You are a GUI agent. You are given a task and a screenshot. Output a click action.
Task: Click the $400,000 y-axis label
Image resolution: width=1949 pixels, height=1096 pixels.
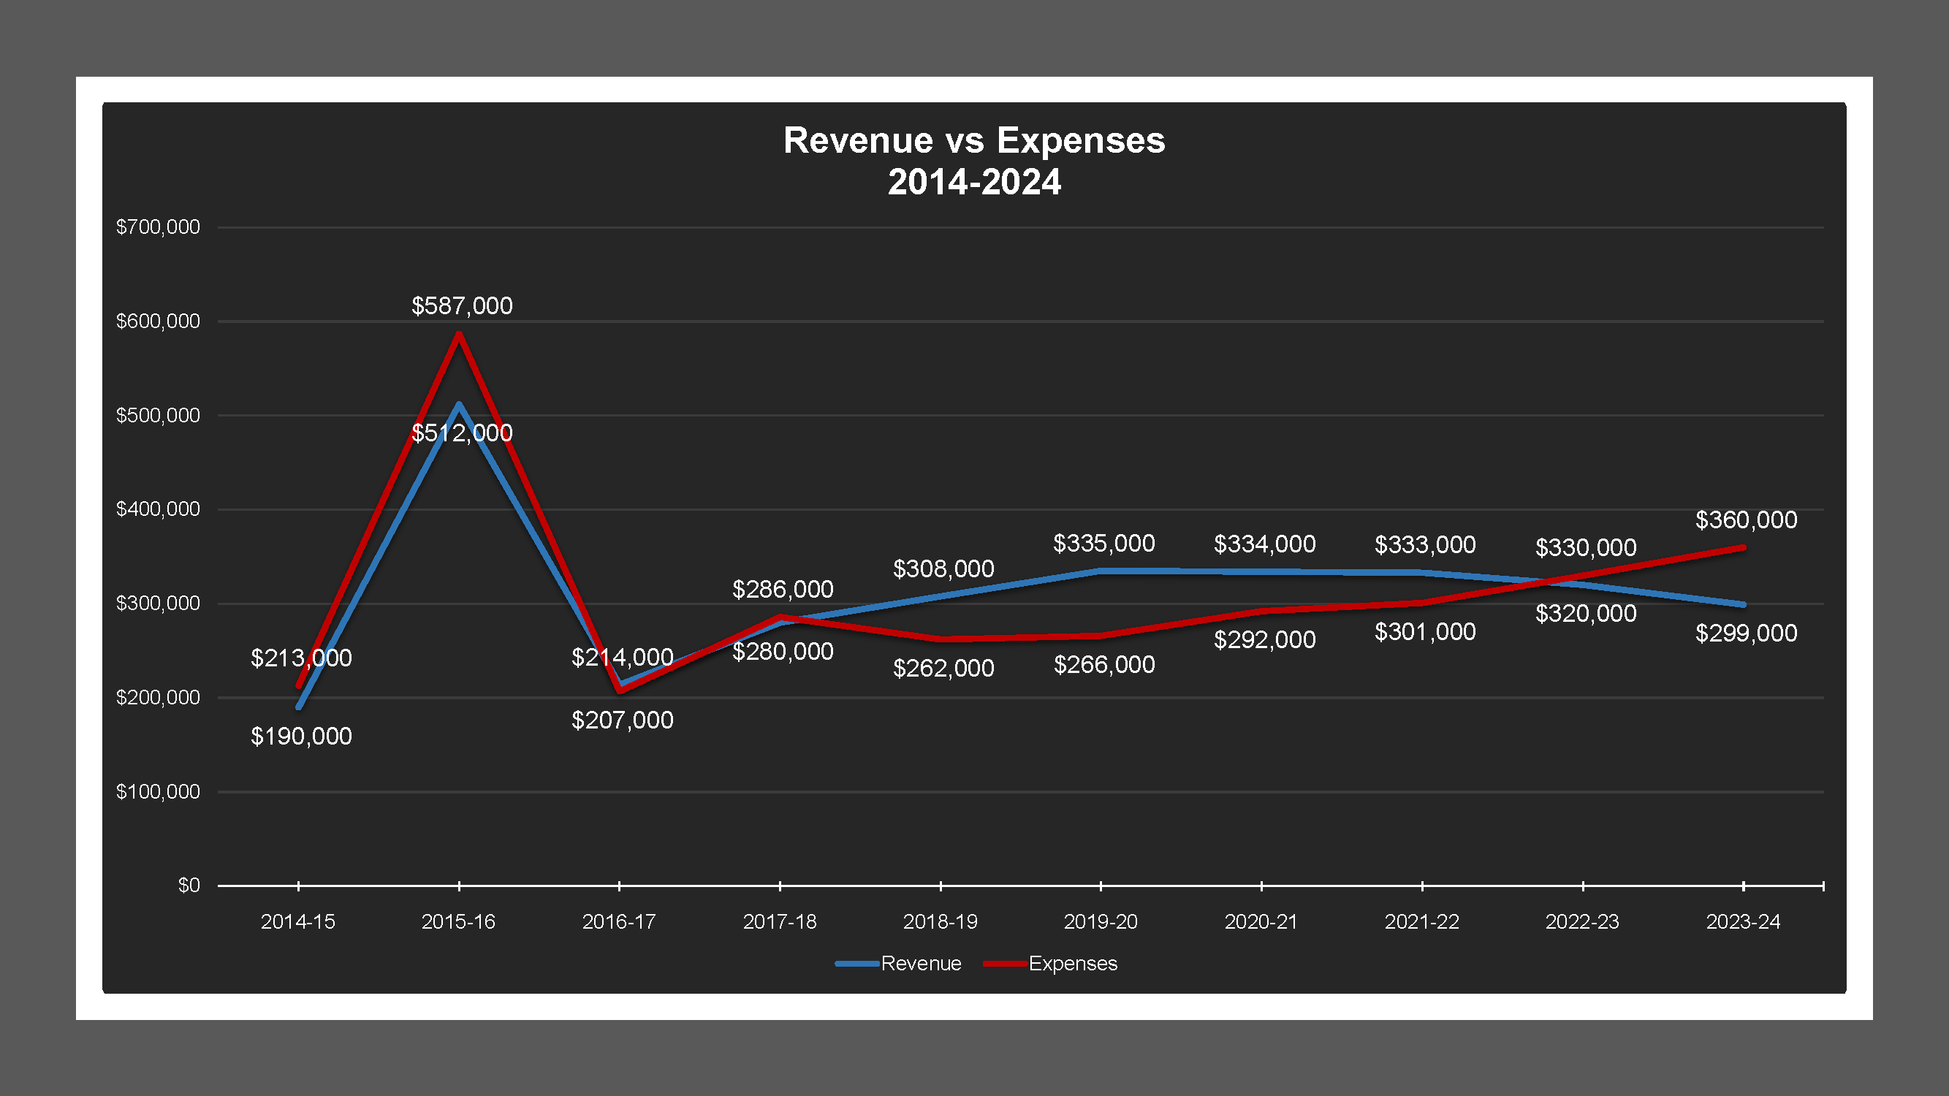pos(158,509)
